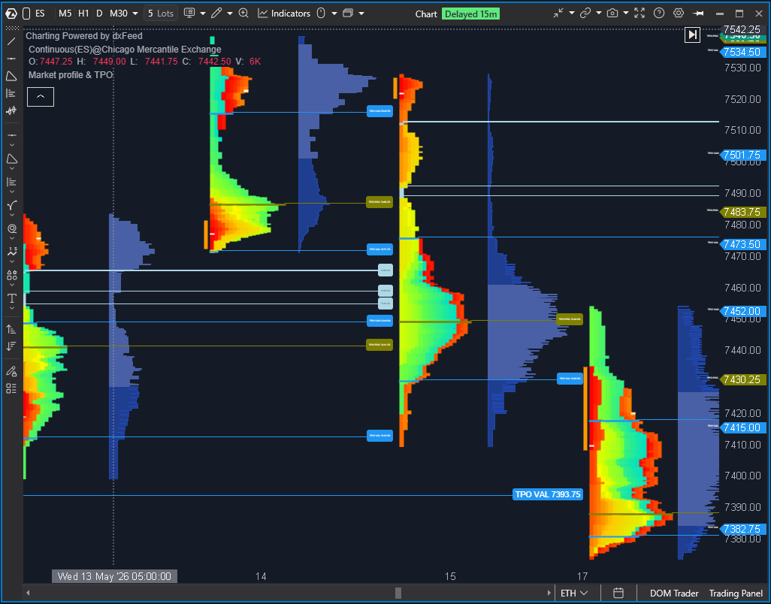This screenshot has width=771, height=604.
Task: Click the 5 Lots quantity field
Action: point(161,14)
